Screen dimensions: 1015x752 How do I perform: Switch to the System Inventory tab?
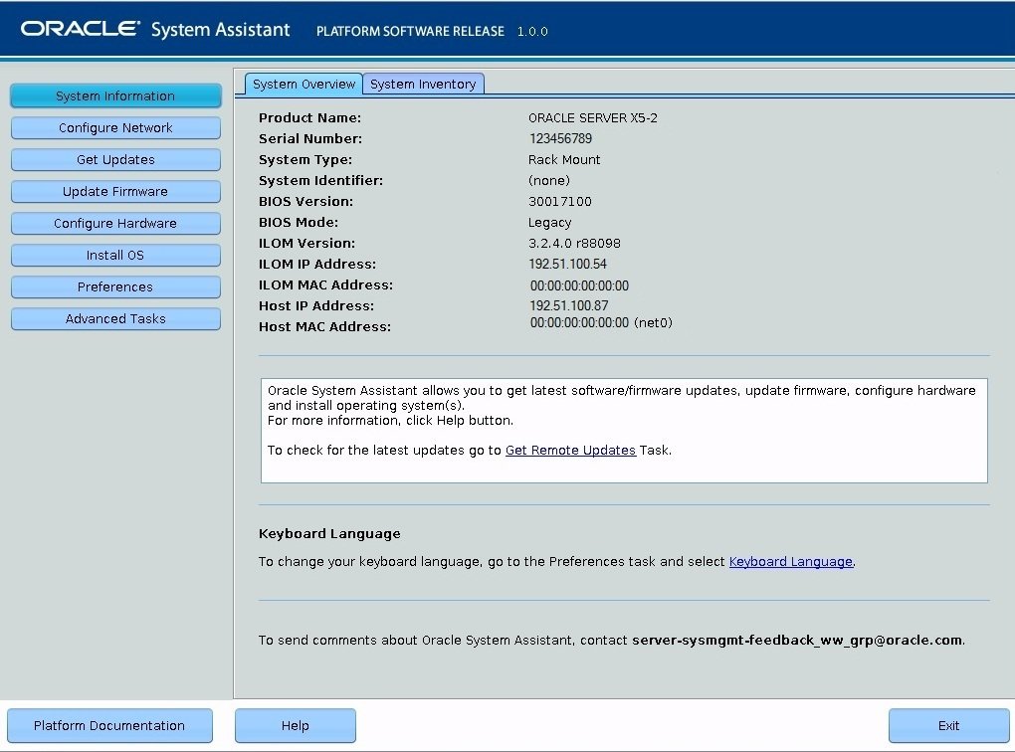coord(423,84)
